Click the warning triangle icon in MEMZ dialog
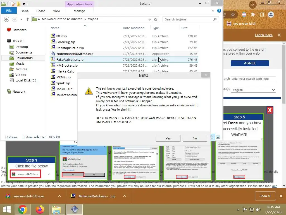Screen dimensions: 286x215 [89, 91]
